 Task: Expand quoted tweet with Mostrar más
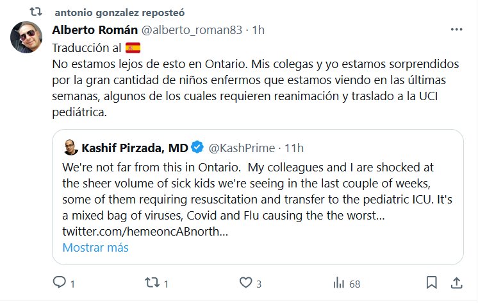click(x=95, y=247)
